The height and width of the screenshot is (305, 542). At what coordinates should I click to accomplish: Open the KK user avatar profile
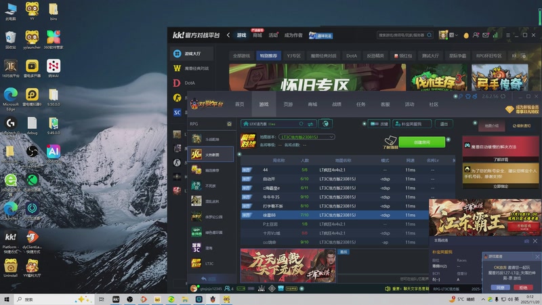pos(443,35)
